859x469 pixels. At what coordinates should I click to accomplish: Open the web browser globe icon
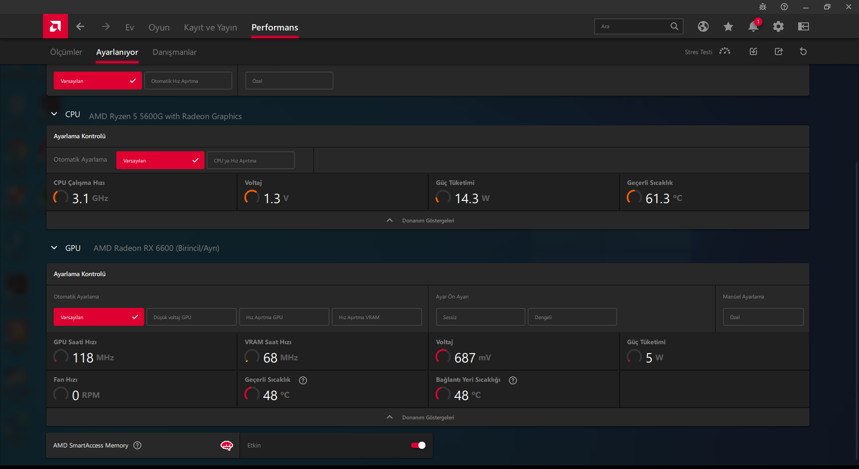[x=703, y=26]
